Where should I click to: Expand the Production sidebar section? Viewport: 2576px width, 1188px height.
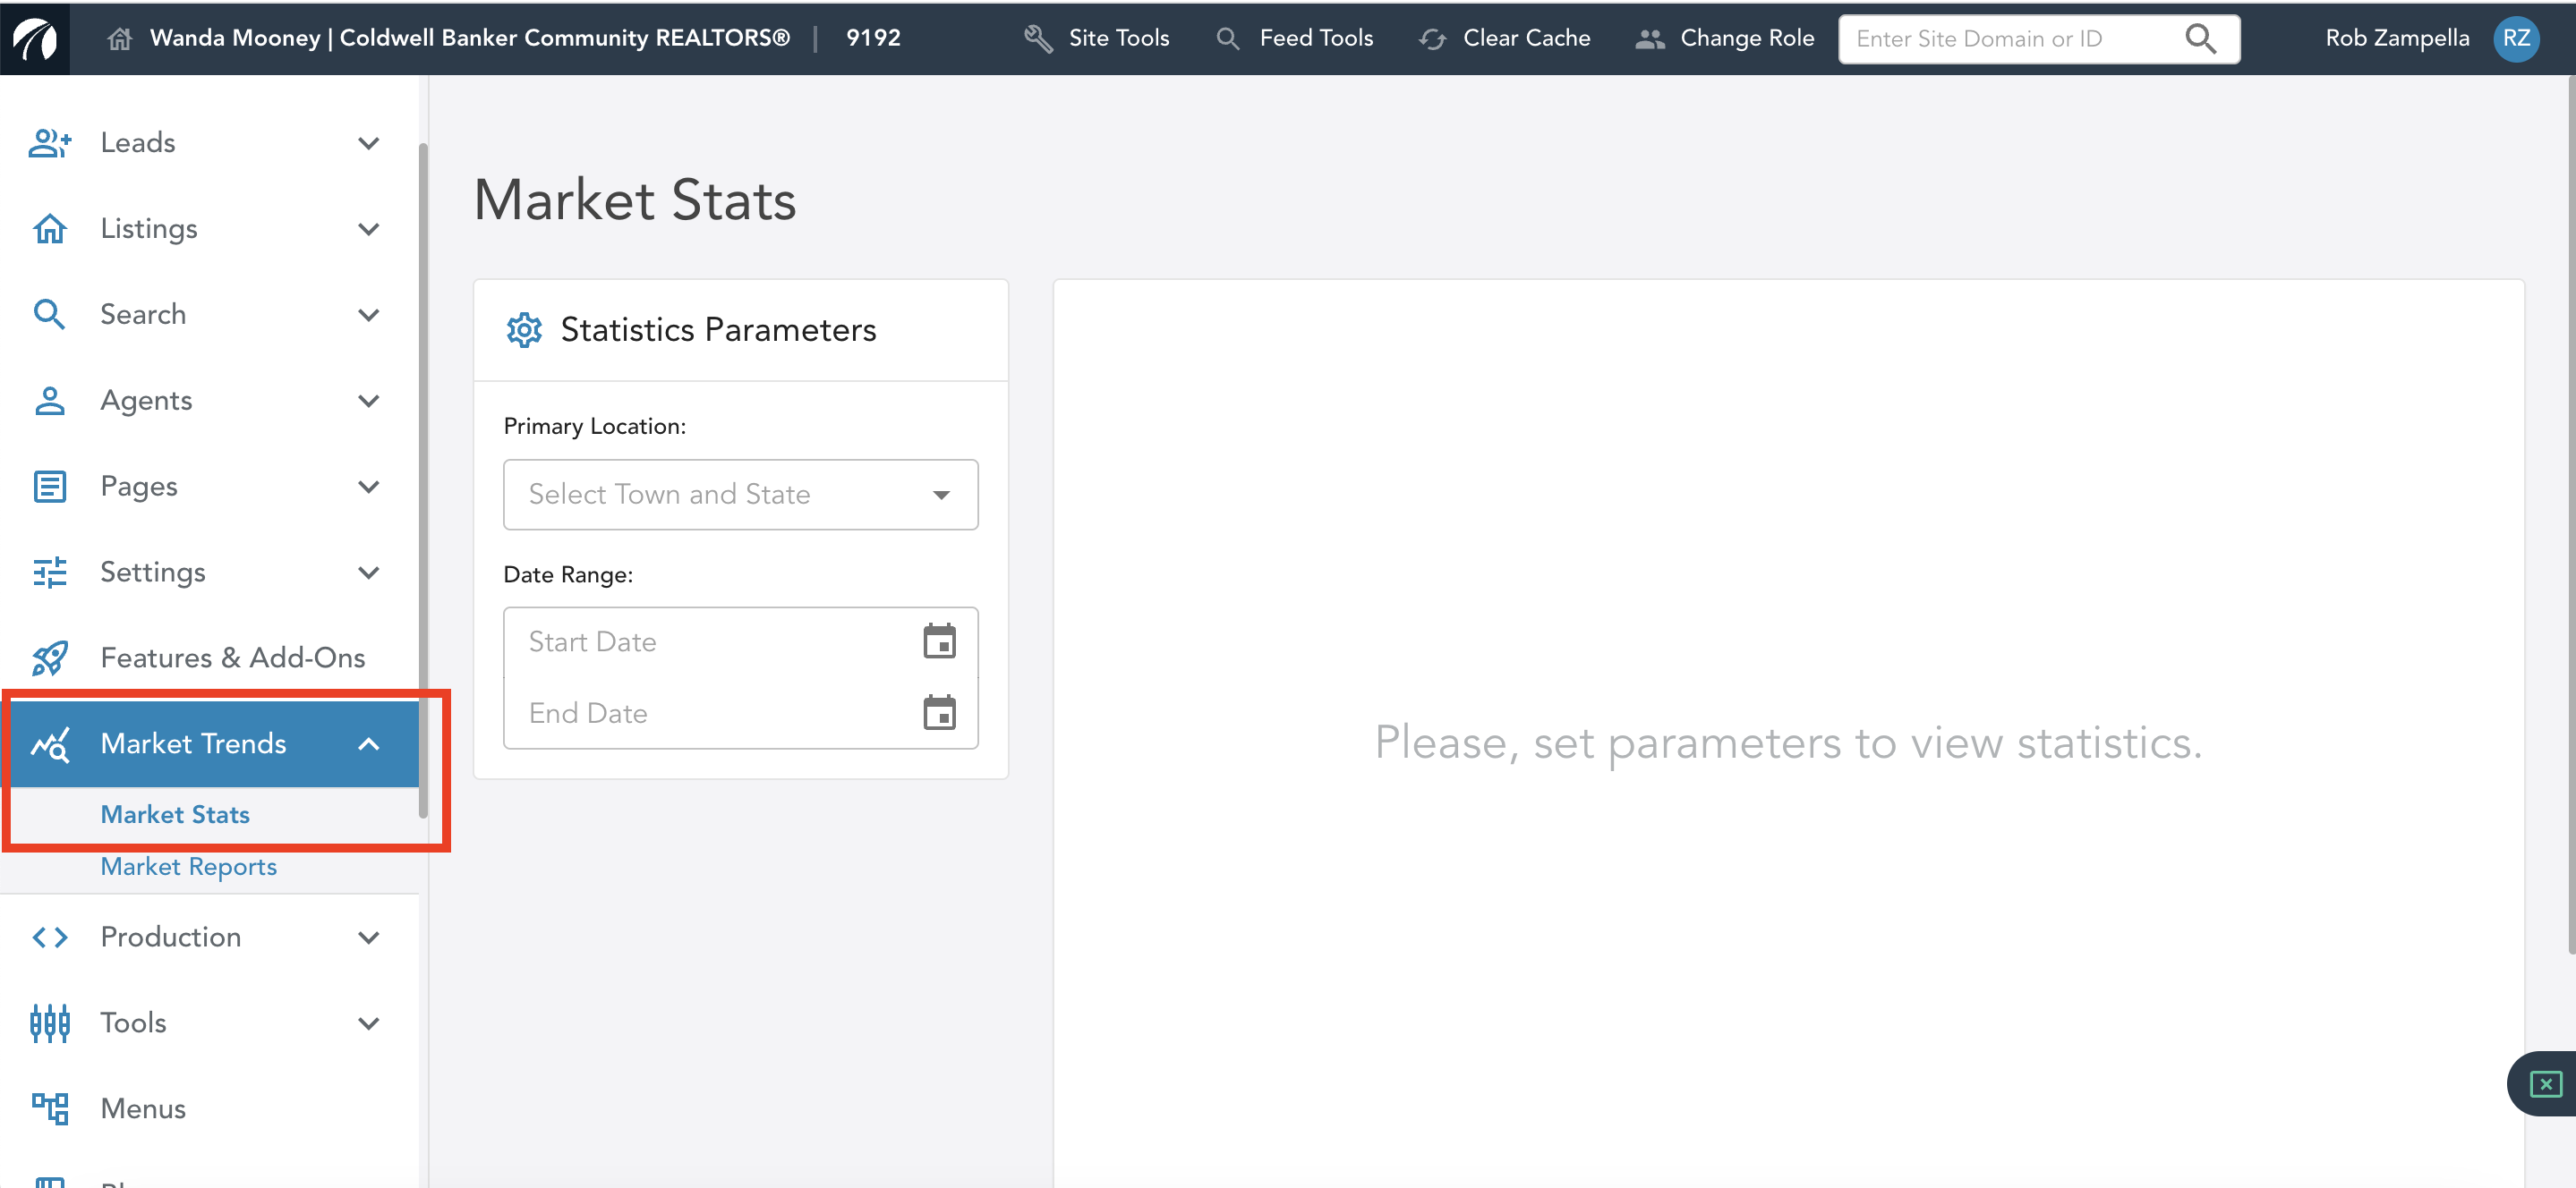click(368, 938)
